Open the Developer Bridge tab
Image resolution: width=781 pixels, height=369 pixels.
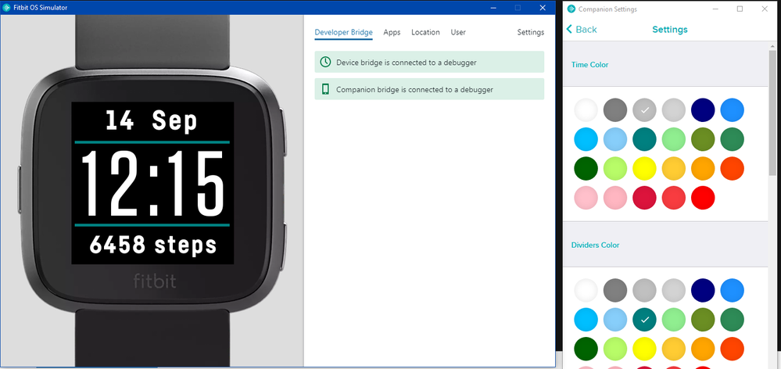click(343, 32)
